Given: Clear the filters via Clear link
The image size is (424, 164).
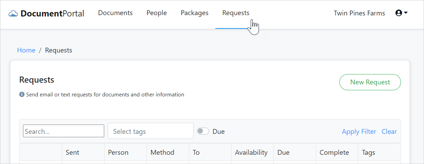Looking at the screenshot, I should click(x=389, y=131).
